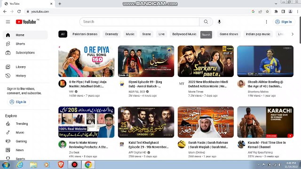The image size is (301, 169).
Task: Select the All filter chip
Action: (63, 34)
